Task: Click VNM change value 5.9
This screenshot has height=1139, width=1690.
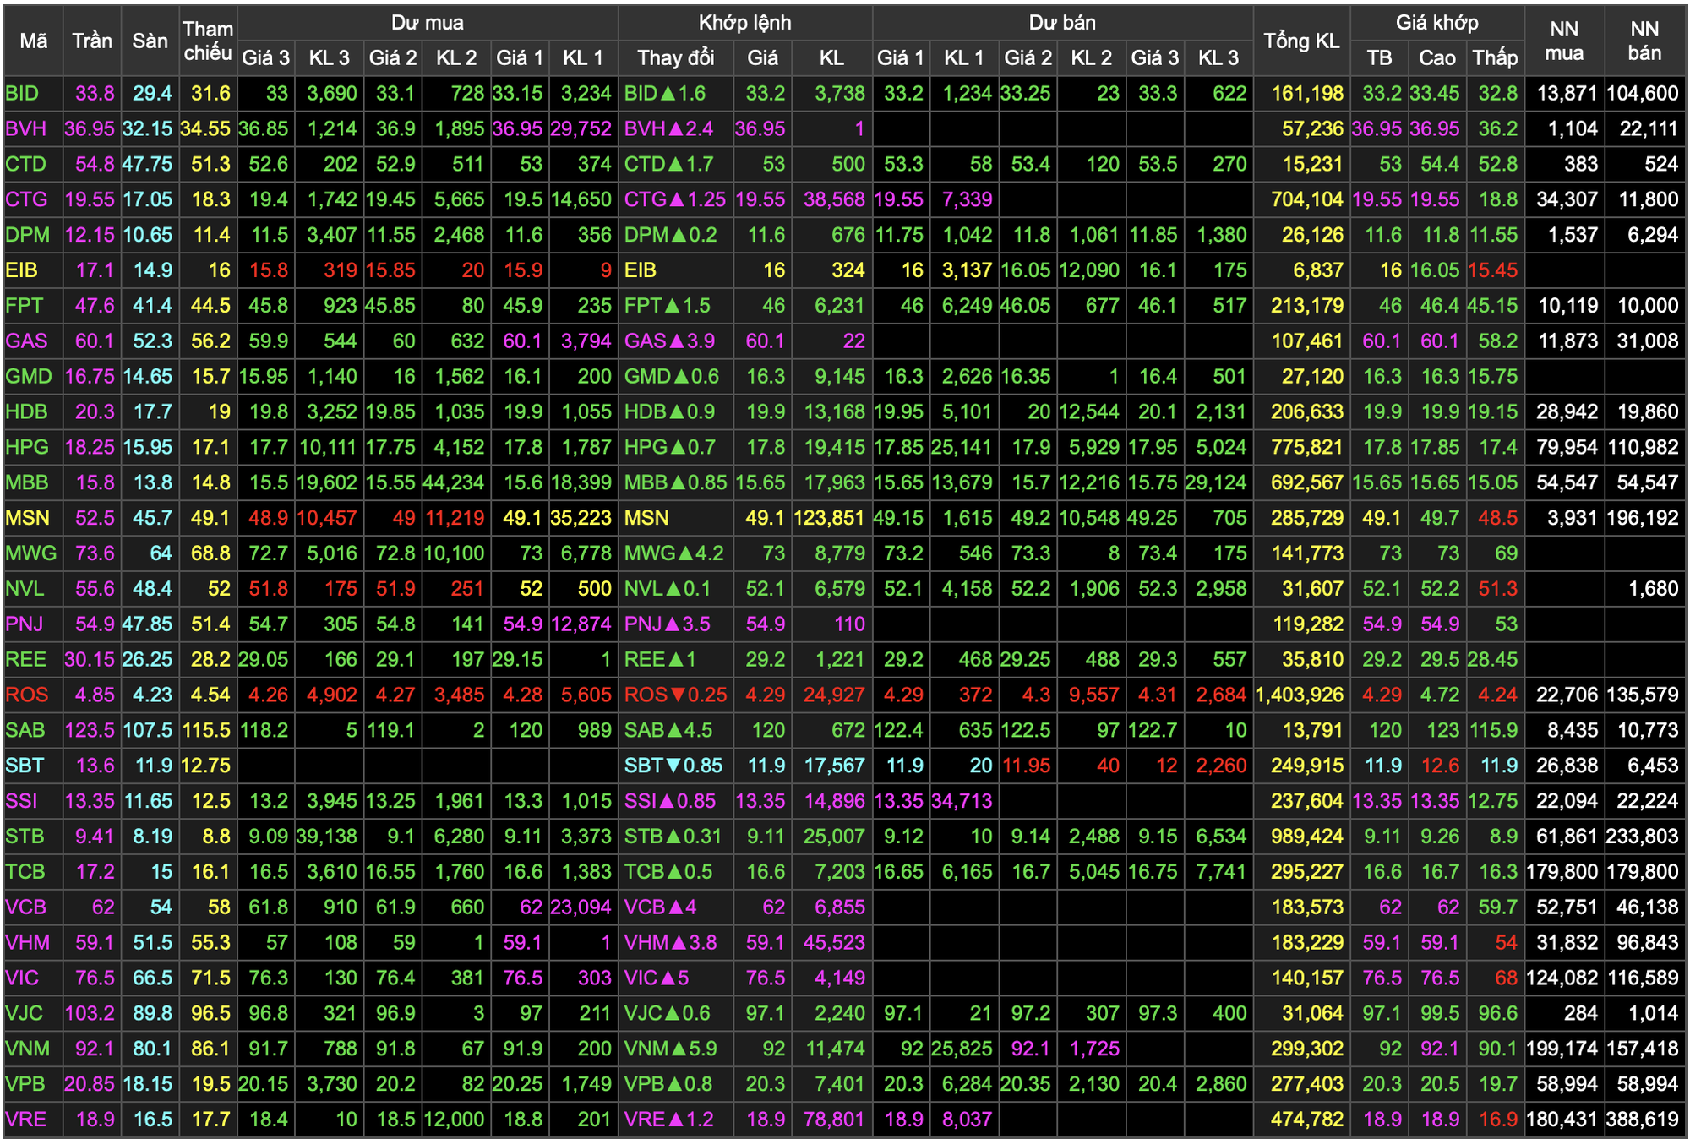Action: pos(694,1049)
